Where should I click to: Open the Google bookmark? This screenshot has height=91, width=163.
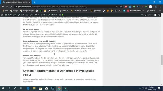(x=14, y=11)
